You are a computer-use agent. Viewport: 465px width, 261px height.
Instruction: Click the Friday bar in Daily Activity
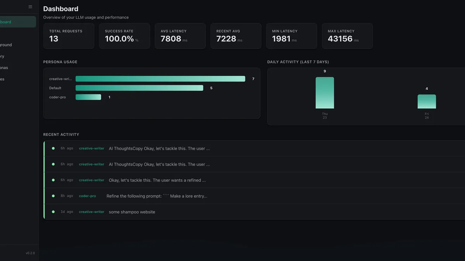click(427, 102)
